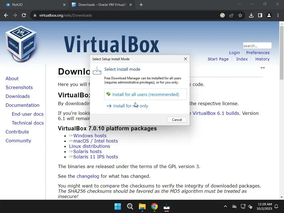
Task: Open the tab search dropdown chevron
Action: [x=239, y=4]
